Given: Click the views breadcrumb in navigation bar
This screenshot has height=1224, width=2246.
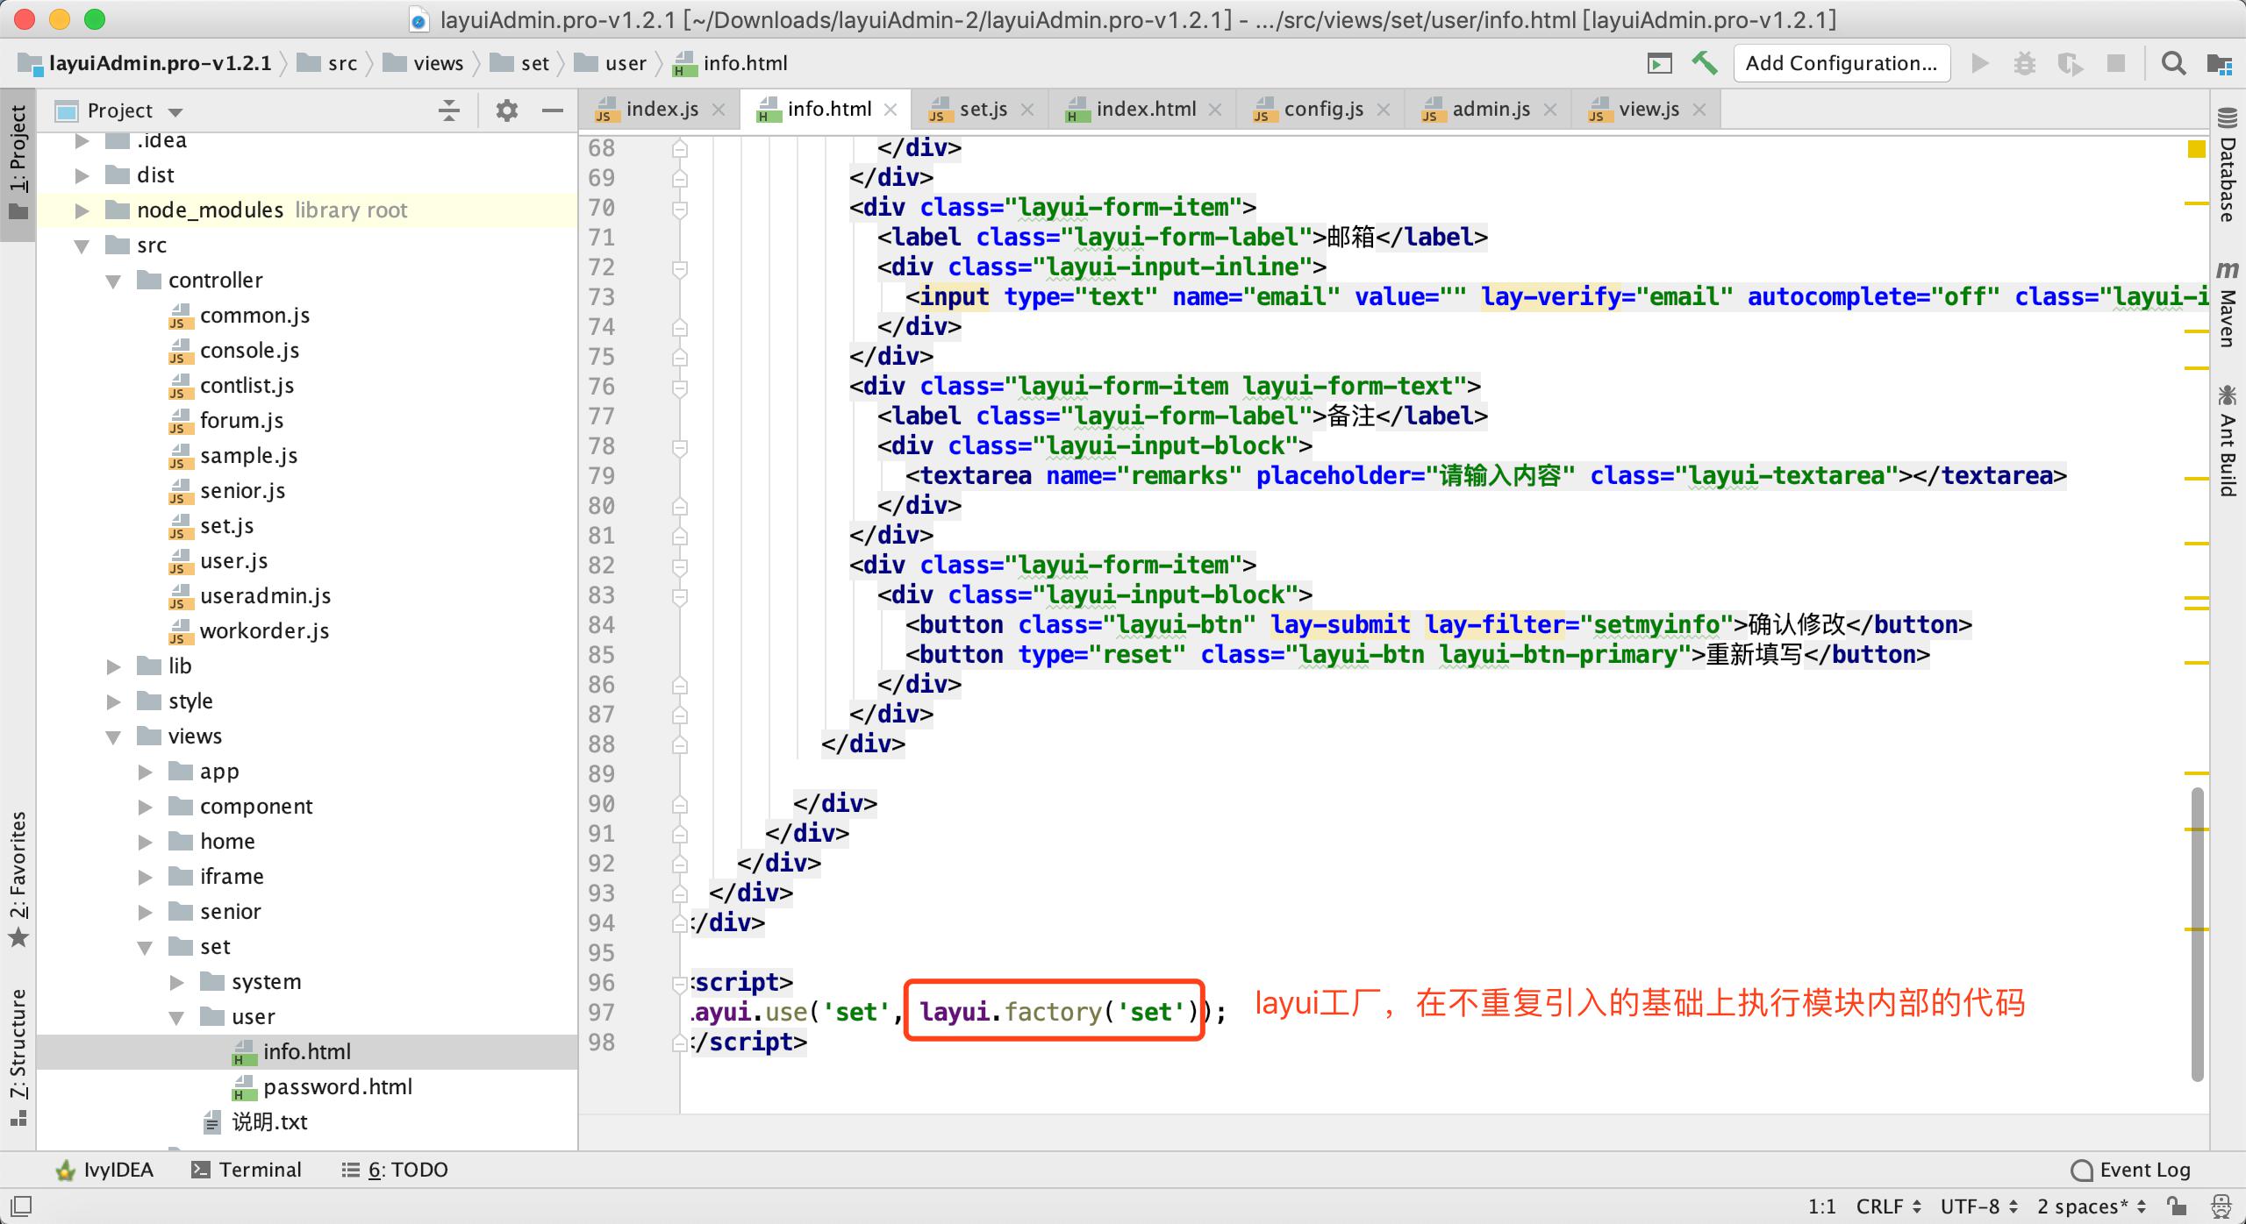Looking at the screenshot, I should pyautogui.click(x=425, y=63).
